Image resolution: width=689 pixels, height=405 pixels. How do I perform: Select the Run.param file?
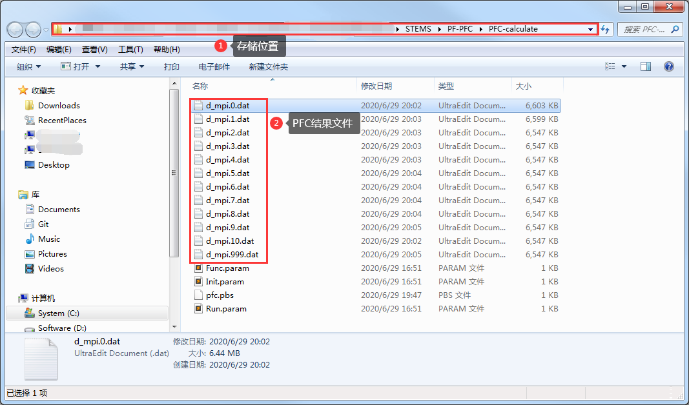coord(225,308)
